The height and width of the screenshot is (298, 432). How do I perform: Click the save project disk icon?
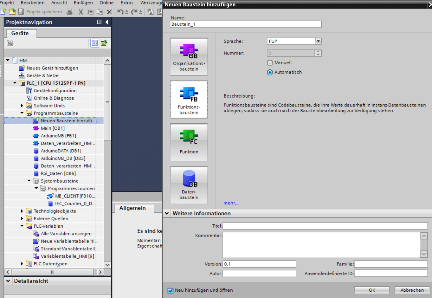pyautogui.click(x=21, y=12)
